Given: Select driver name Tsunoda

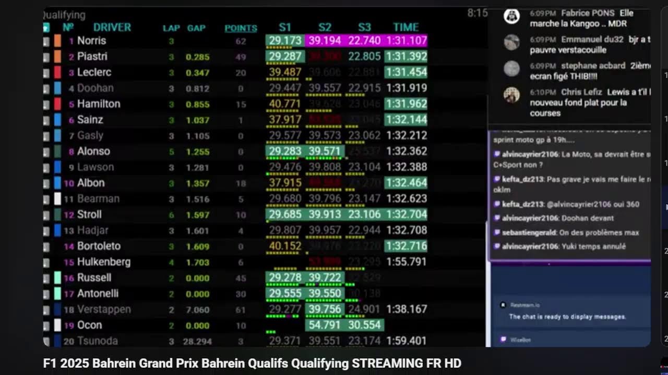Looking at the screenshot, I should pos(97,341).
